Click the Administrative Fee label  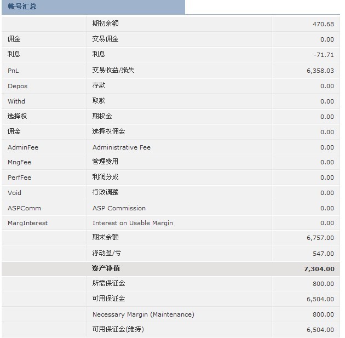(x=122, y=147)
